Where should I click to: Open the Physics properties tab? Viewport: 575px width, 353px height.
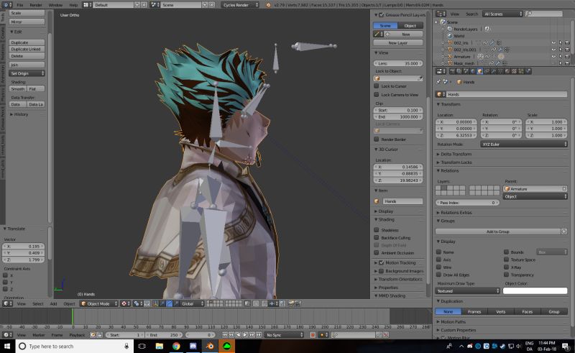pos(528,71)
